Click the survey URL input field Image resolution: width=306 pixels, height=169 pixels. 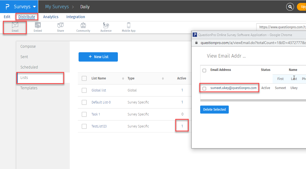tap(281, 27)
